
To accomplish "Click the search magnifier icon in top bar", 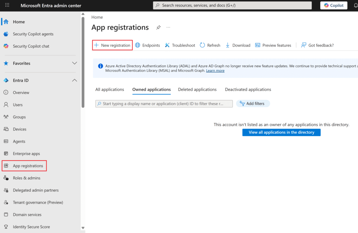I will (x=158, y=5).
